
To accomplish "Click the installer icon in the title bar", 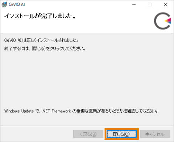I will click(x=4, y=5).
